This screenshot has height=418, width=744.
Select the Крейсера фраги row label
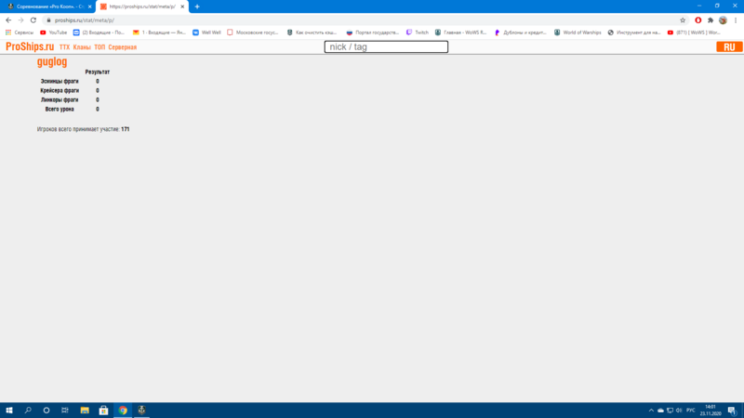(60, 90)
